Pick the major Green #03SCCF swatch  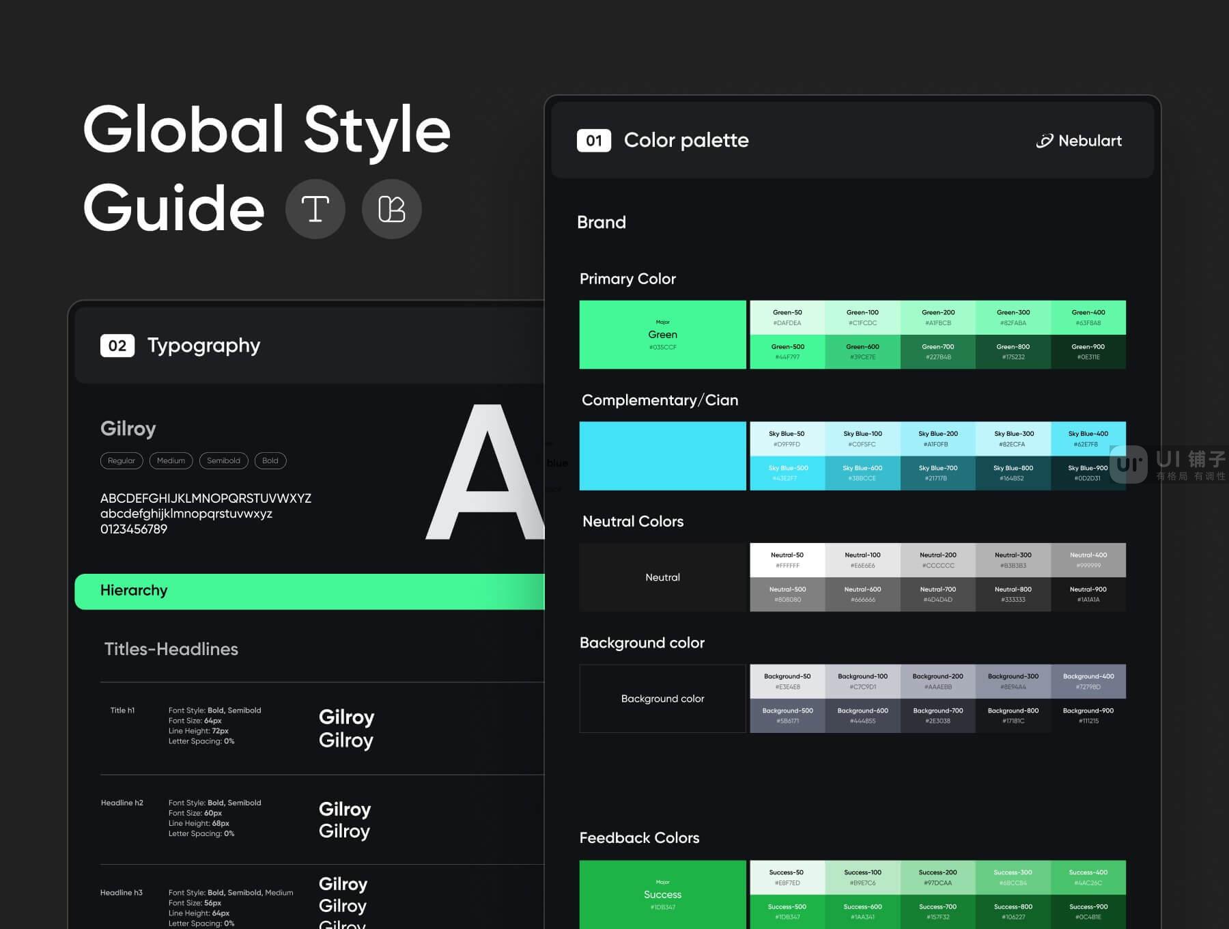click(663, 335)
